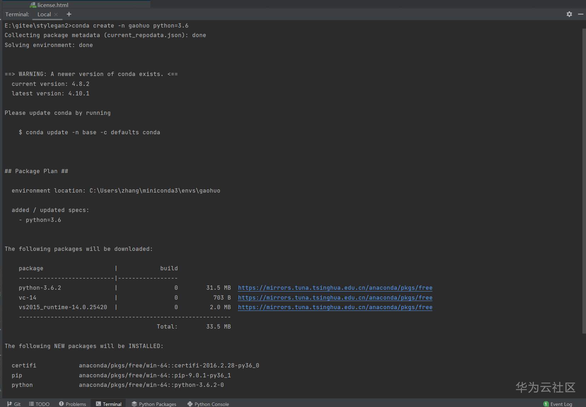586x407 pixels.
Task: Open terminal settings gear icon
Action: (569, 14)
